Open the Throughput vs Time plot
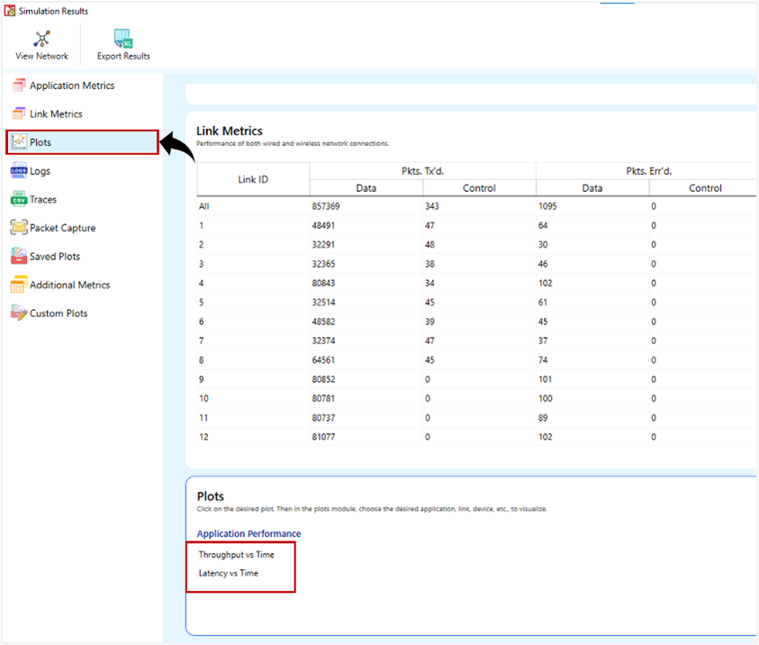This screenshot has width=759, height=645. point(236,555)
